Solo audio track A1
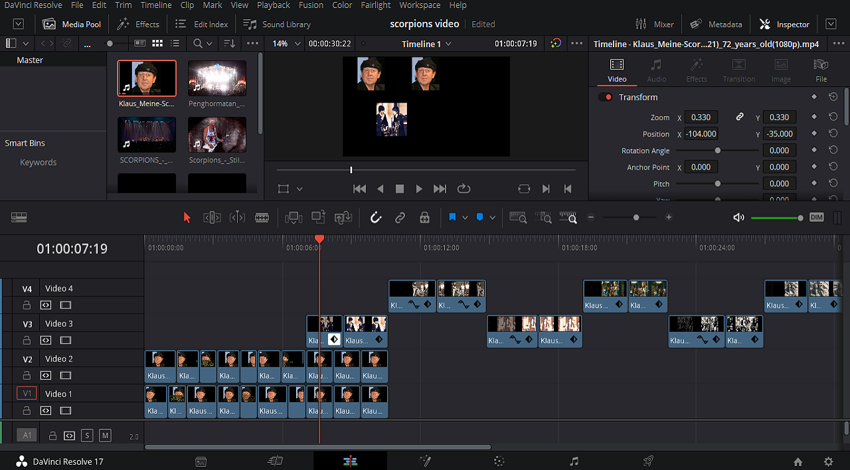Image resolution: width=850 pixels, height=470 pixels. (87, 436)
